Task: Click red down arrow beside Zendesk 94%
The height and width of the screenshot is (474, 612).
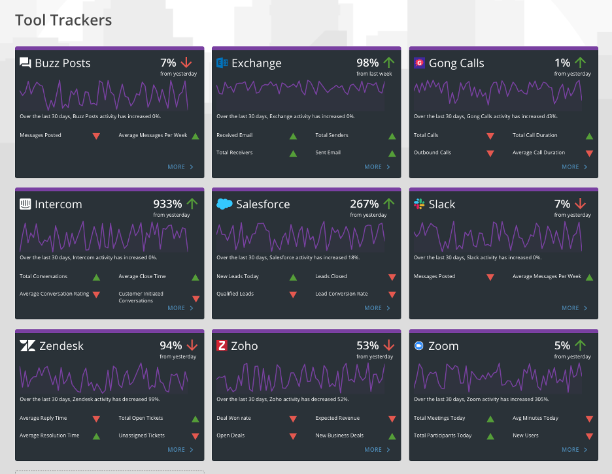Action: point(192,345)
